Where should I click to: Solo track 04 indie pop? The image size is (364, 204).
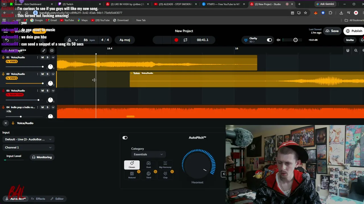pyautogui.click(x=47, y=107)
